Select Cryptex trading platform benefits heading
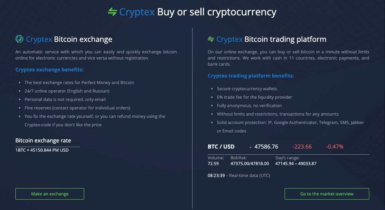The image size is (385, 210). pos(251,76)
